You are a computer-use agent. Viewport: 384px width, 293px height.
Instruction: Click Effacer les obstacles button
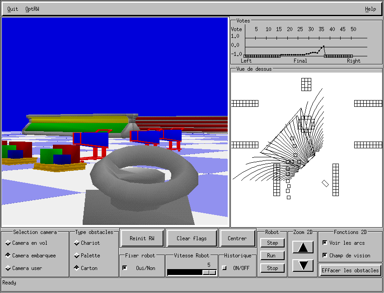click(x=350, y=270)
